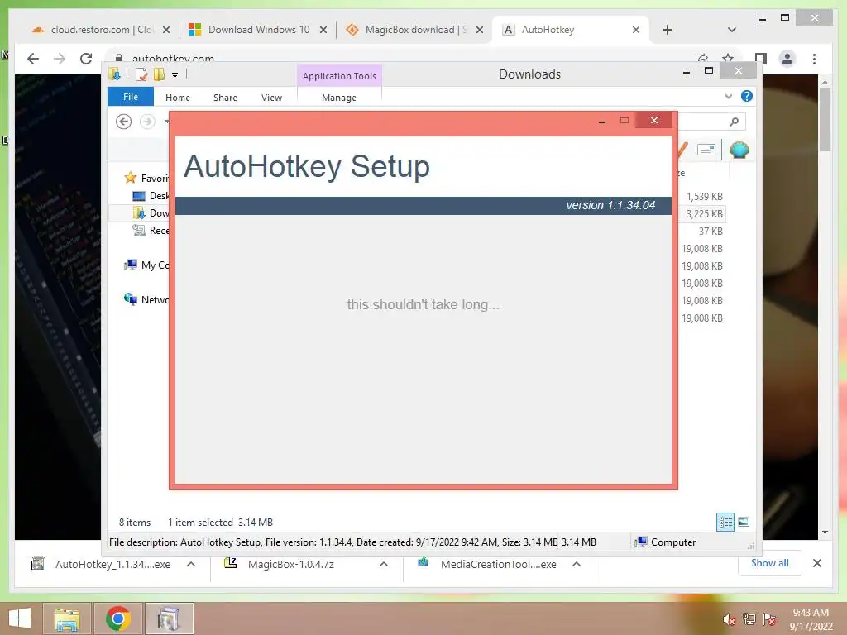This screenshot has height=635, width=847.
Task: Click the 37 KB size cell
Action: click(x=711, y=232)
